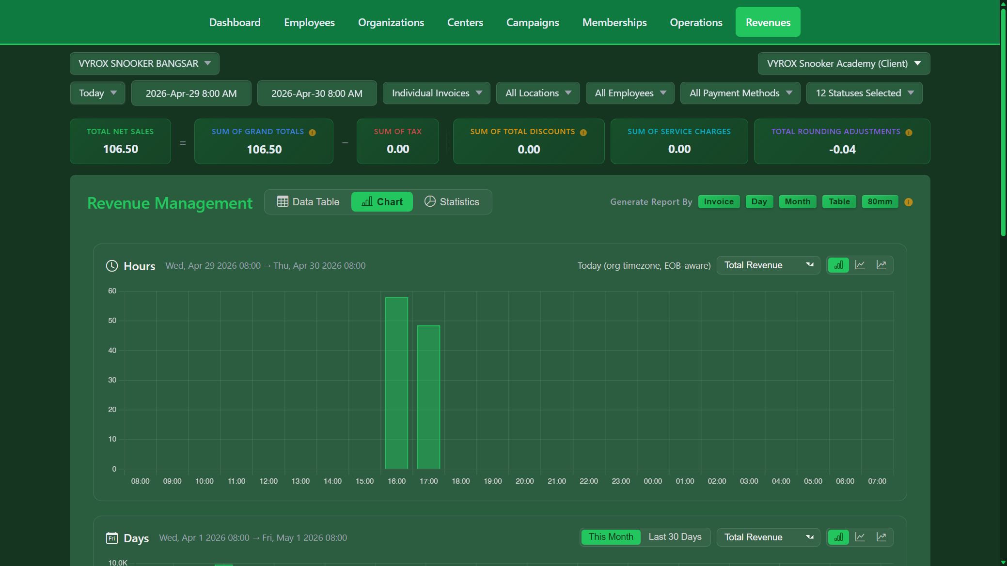Open Employees navigation item
1007x566 pixels.
coord(309,22)
